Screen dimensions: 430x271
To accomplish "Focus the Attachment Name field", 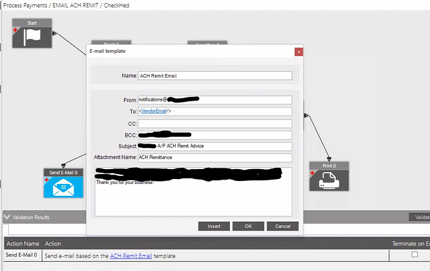I will point(215,157).
